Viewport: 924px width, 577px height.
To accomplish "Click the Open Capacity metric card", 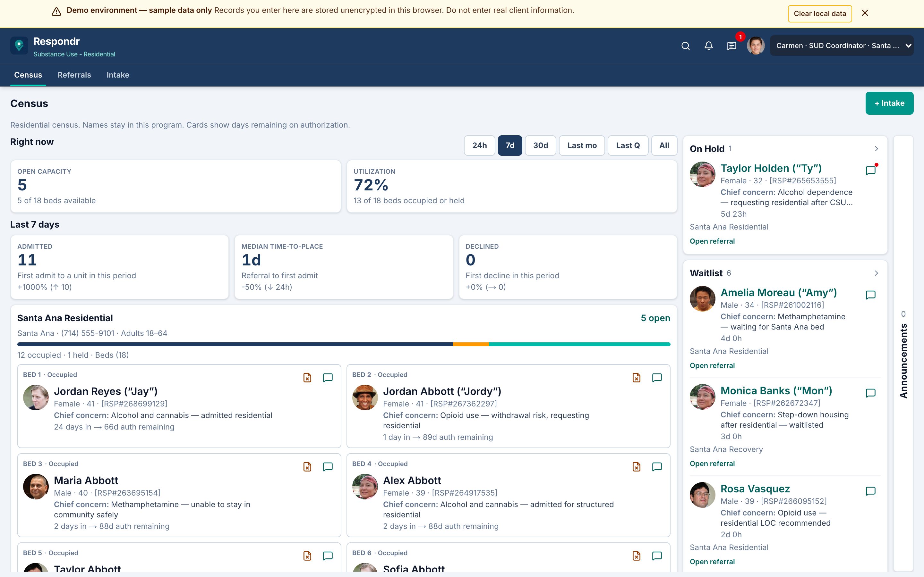I will (x=175, y=186).
